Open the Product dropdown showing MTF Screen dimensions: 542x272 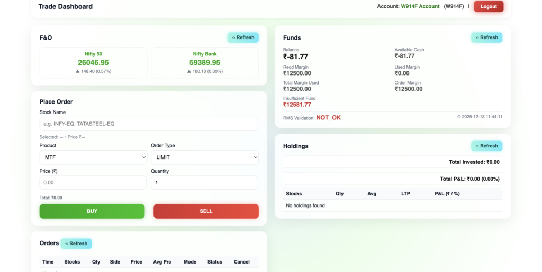pyautogui.click(x=93, y=157)
